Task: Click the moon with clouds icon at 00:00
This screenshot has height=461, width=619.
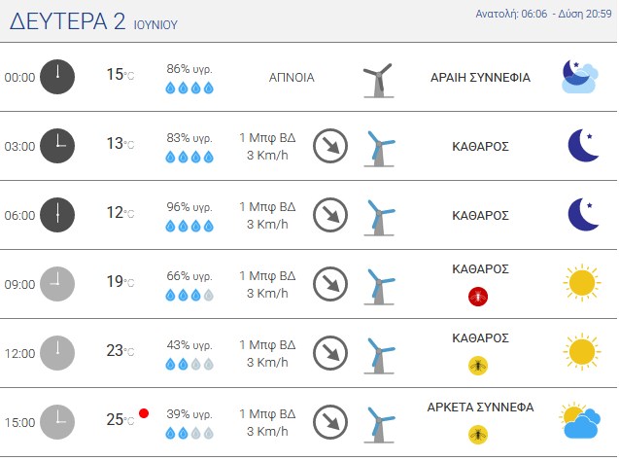Action: coord(580,76)
